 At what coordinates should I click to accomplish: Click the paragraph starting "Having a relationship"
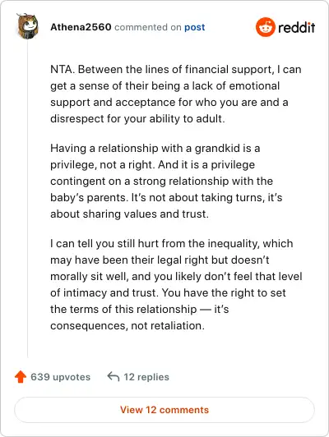[166, 181]
